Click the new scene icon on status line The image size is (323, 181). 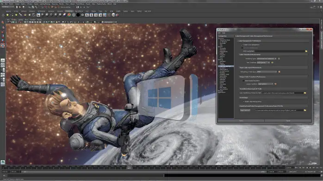coord(17,7)
